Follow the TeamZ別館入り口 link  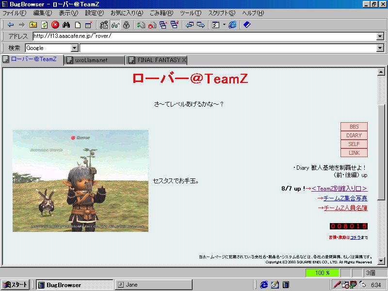click(x=339, y=189)
